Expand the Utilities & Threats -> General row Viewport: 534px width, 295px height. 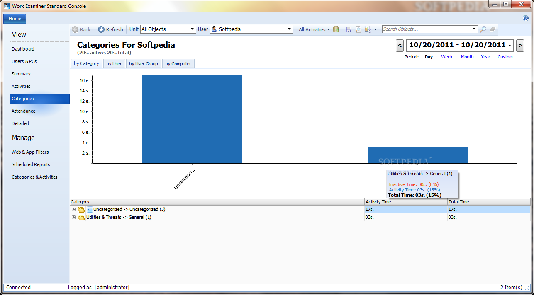tap(74, 218)
